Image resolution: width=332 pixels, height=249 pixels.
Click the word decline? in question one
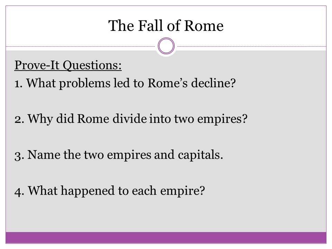(213, 83)
